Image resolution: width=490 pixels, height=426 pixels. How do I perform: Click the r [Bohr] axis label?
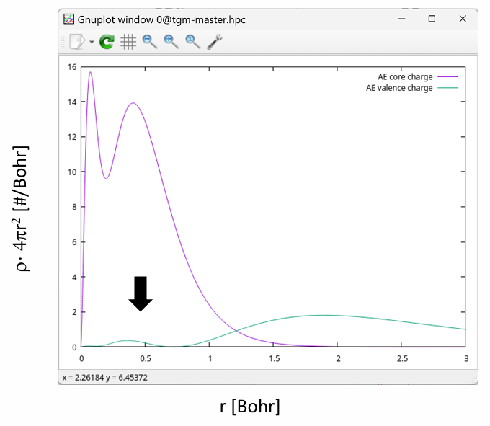(249, 407)
